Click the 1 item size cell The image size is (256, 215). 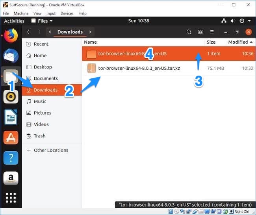213,54
